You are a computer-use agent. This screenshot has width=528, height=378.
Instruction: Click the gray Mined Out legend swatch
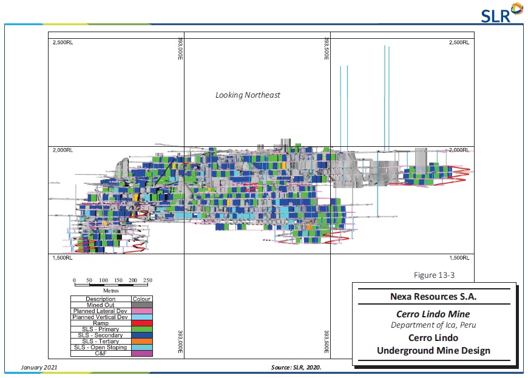click(141, 305)
